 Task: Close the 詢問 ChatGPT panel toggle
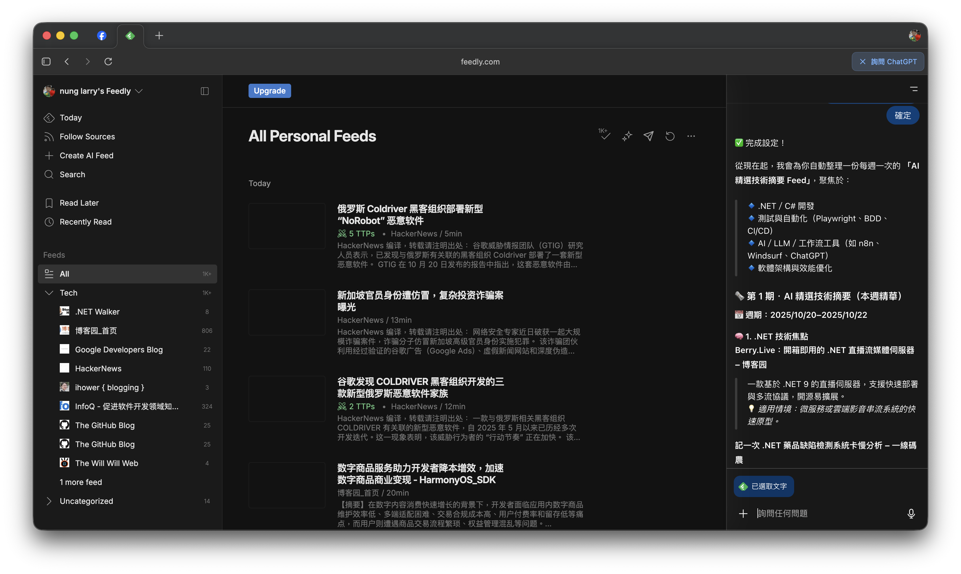tap(888, 62)
